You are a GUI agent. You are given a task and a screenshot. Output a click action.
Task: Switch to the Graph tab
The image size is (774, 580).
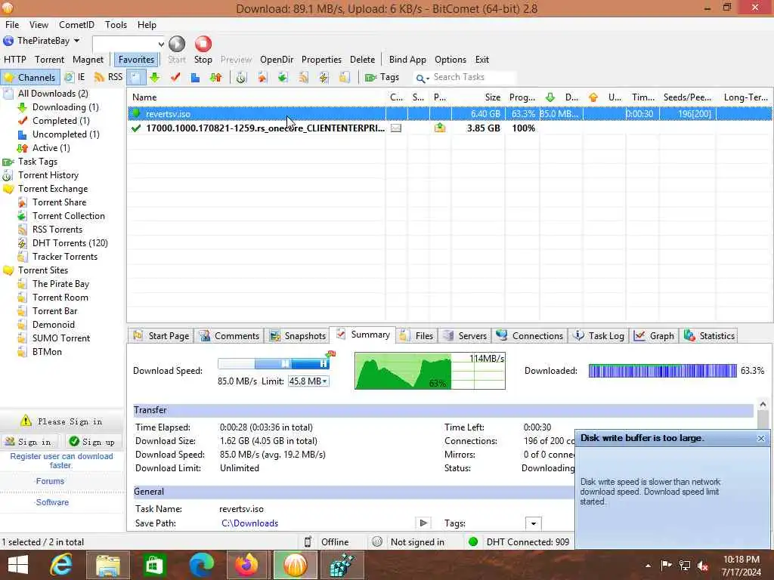pos(654,336)
